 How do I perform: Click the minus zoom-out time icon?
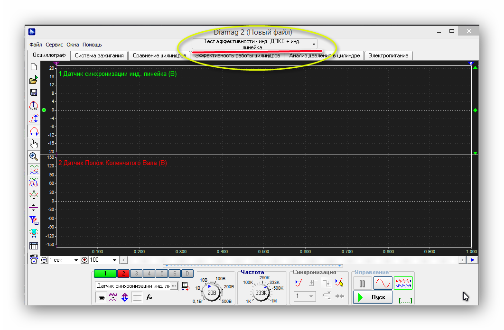[44, 260]
